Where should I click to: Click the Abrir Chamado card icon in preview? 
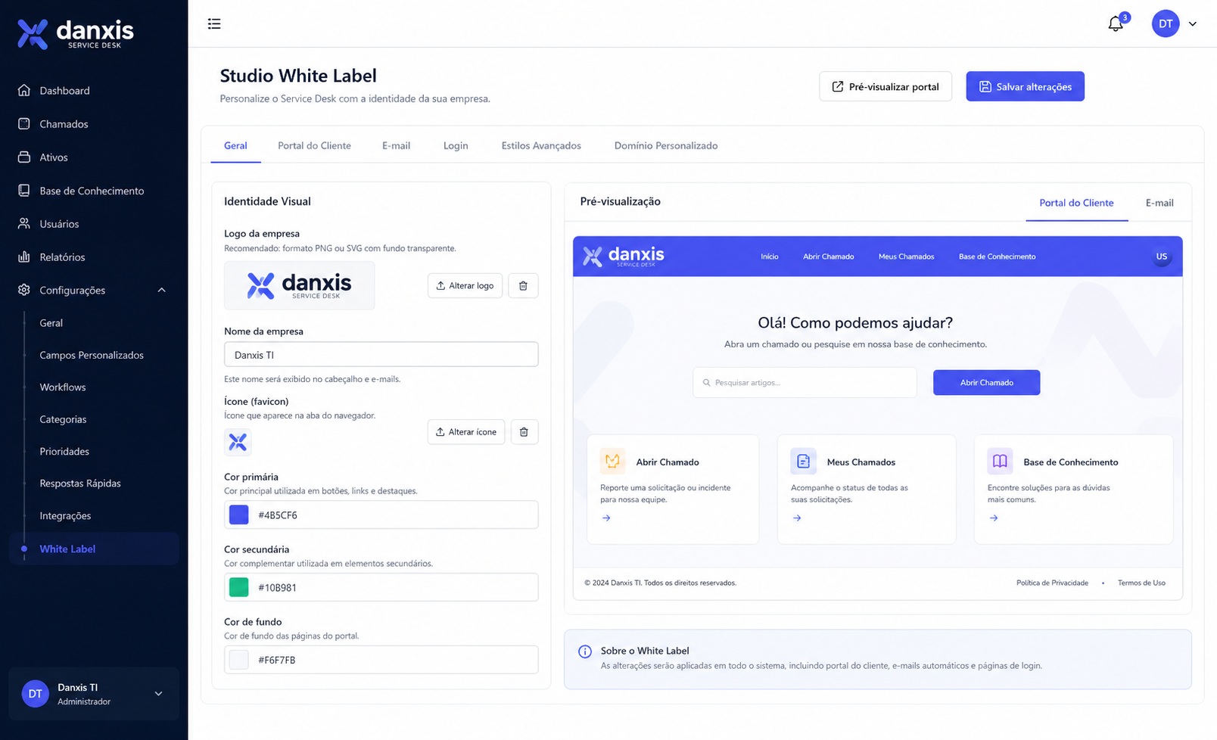[612, 461]
